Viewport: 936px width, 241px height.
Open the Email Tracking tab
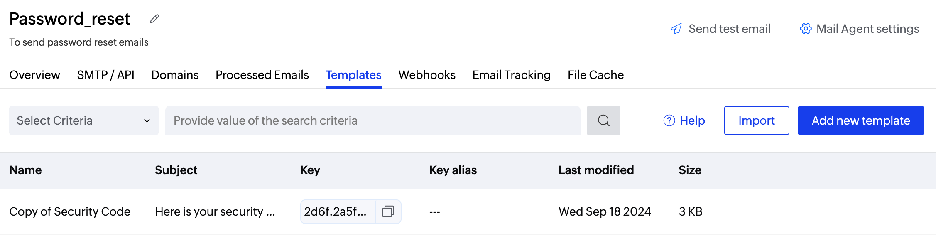point(511,75)
